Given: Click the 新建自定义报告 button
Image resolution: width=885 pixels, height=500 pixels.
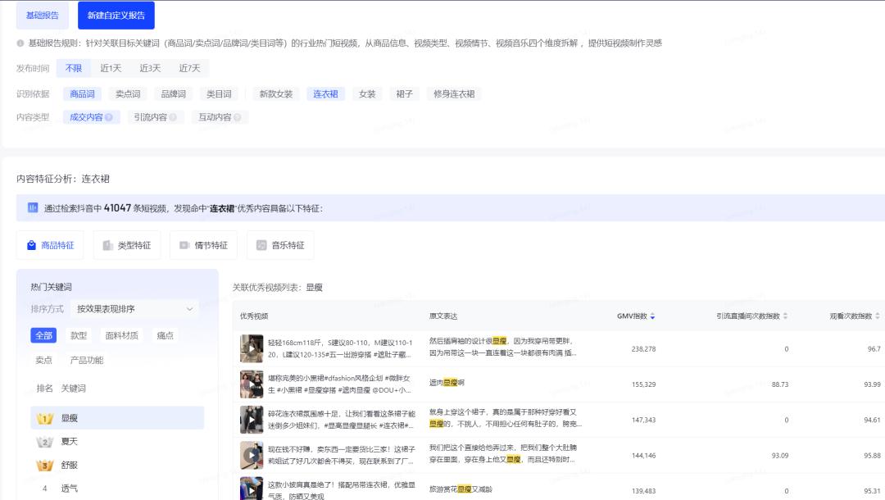Looking at the screenshot, I should (x=116, y=15).
